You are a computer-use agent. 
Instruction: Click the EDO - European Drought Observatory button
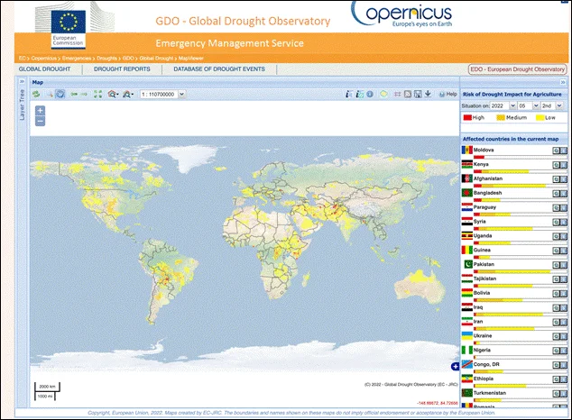click(x=517, y=69)
